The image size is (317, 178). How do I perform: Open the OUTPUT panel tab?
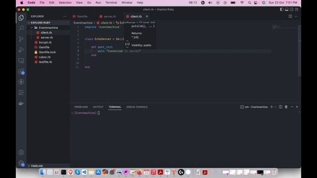point(98,107)
